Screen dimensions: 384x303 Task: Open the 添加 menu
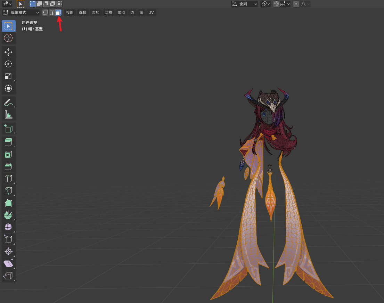click(x=96, y=13)
